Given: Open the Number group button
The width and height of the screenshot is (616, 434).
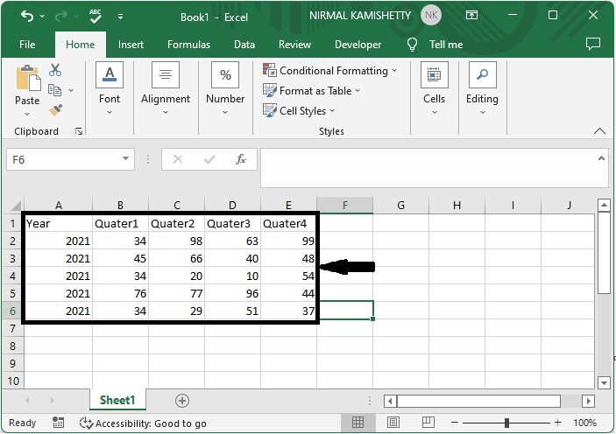Looking at the screenshot, I should [x=225, y=88].
